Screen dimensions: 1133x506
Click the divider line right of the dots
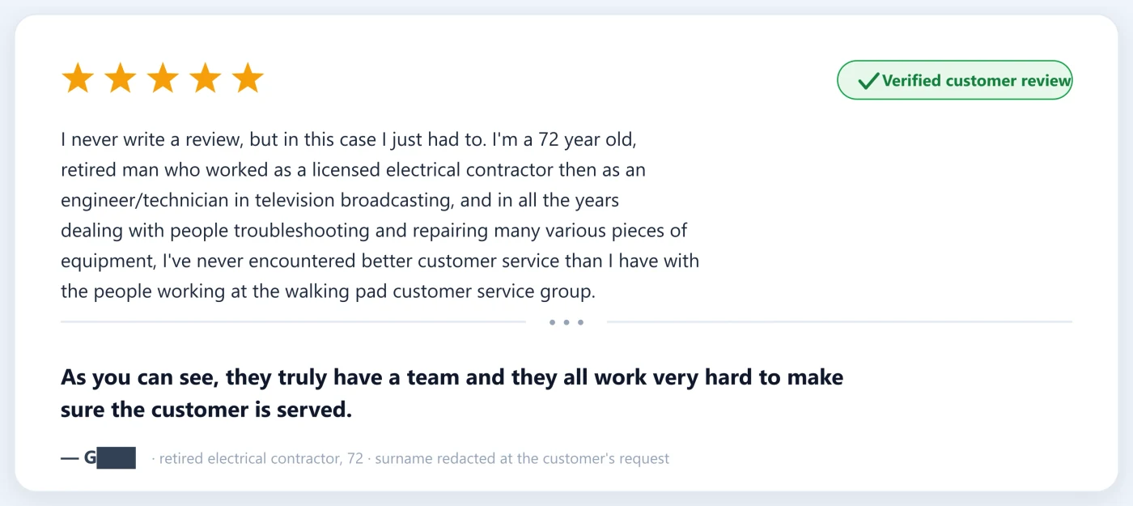(x=839, y=322)
